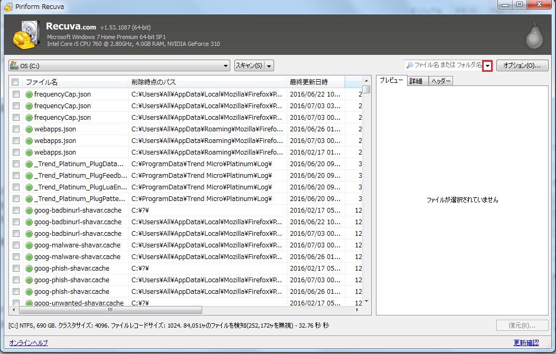The width and height of the screenshot is (556, 354).
Task: Open the オンラインヘルプ link
Action: point(29,343)
